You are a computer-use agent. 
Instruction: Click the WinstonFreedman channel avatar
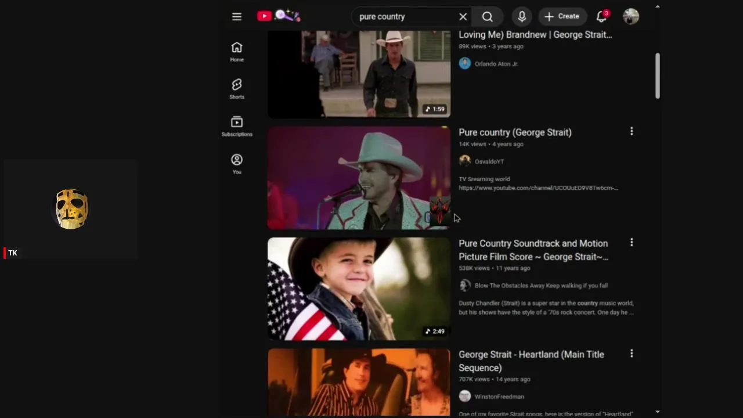click(x=465, y=396)
